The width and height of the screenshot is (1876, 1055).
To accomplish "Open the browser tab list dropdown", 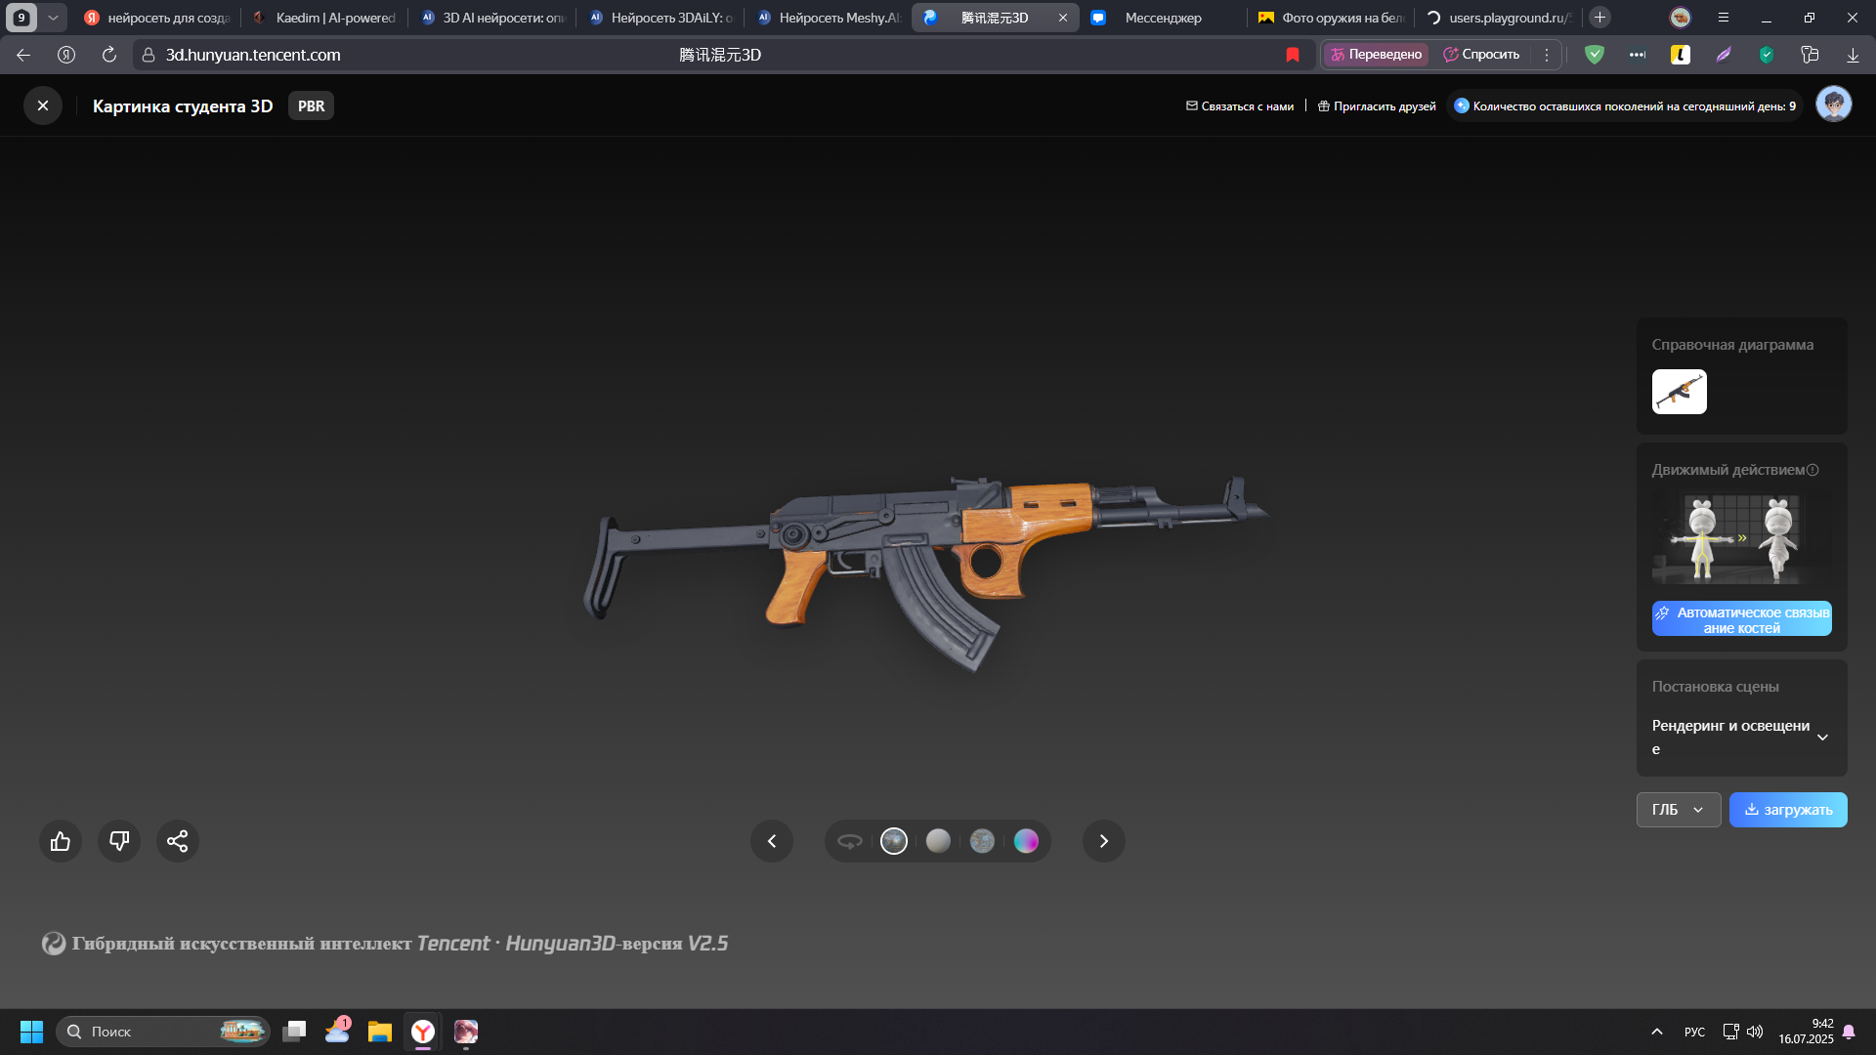I will [x=53, y=18].
